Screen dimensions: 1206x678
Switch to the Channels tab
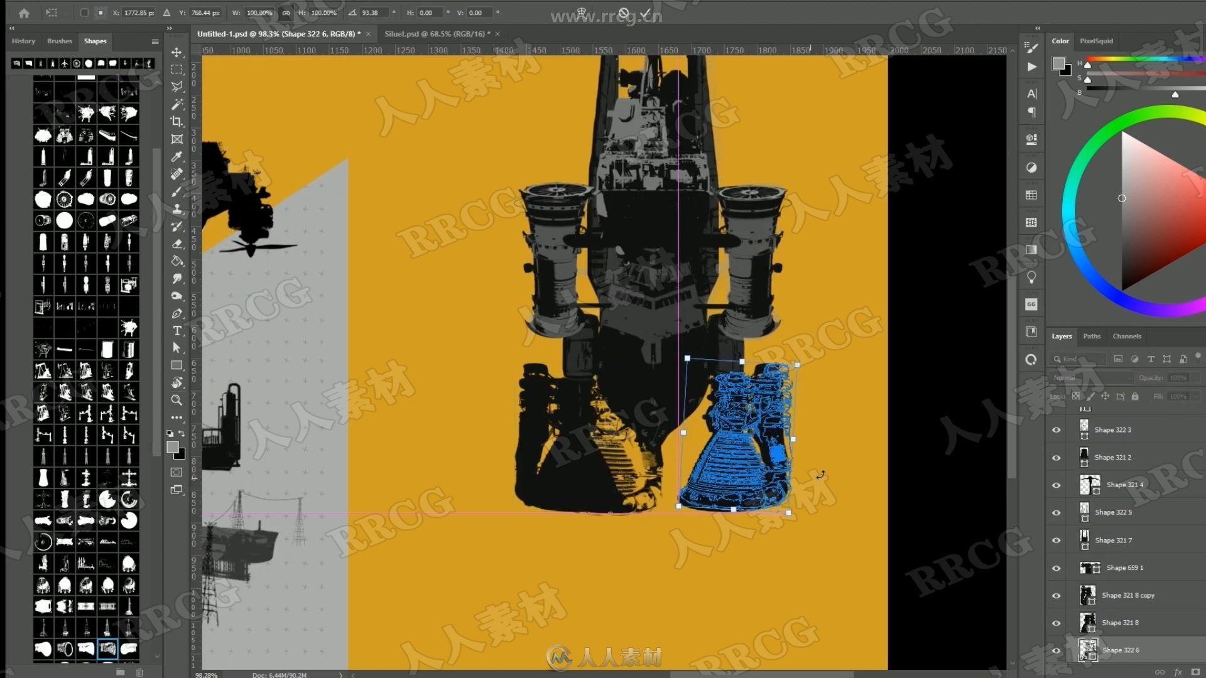[1127, 336]
